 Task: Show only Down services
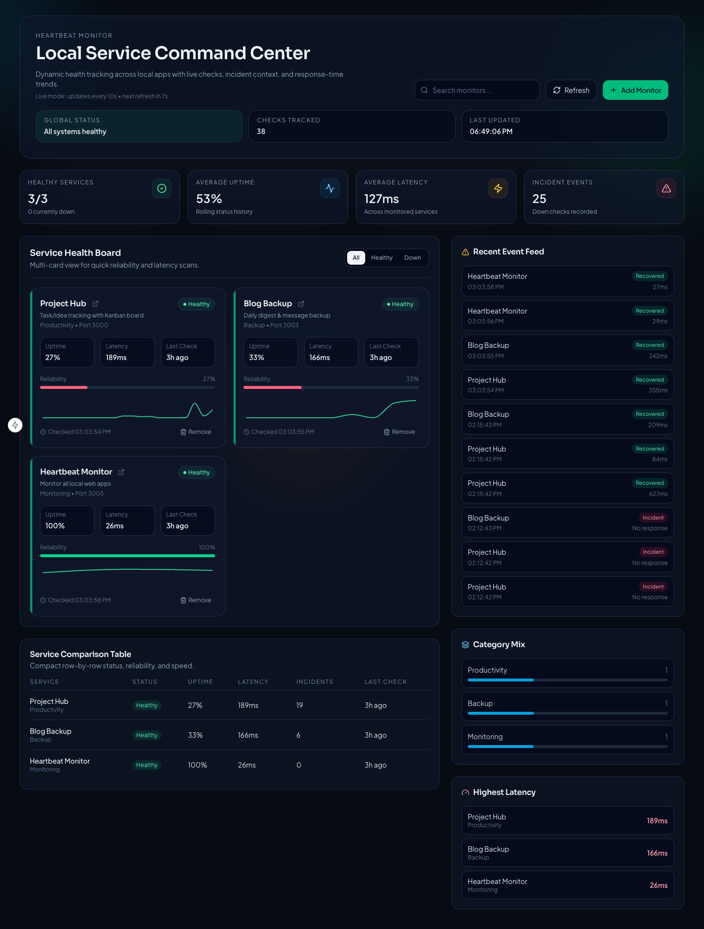click(412, 258)
